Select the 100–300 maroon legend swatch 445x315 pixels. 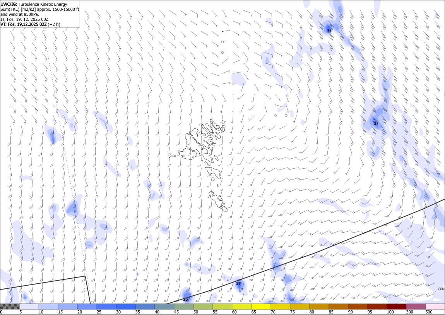pyautogui.click(x=396, y=307)
